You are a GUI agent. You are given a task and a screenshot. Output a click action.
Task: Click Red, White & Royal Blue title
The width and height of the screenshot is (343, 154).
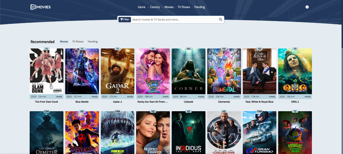coord(259,102)
